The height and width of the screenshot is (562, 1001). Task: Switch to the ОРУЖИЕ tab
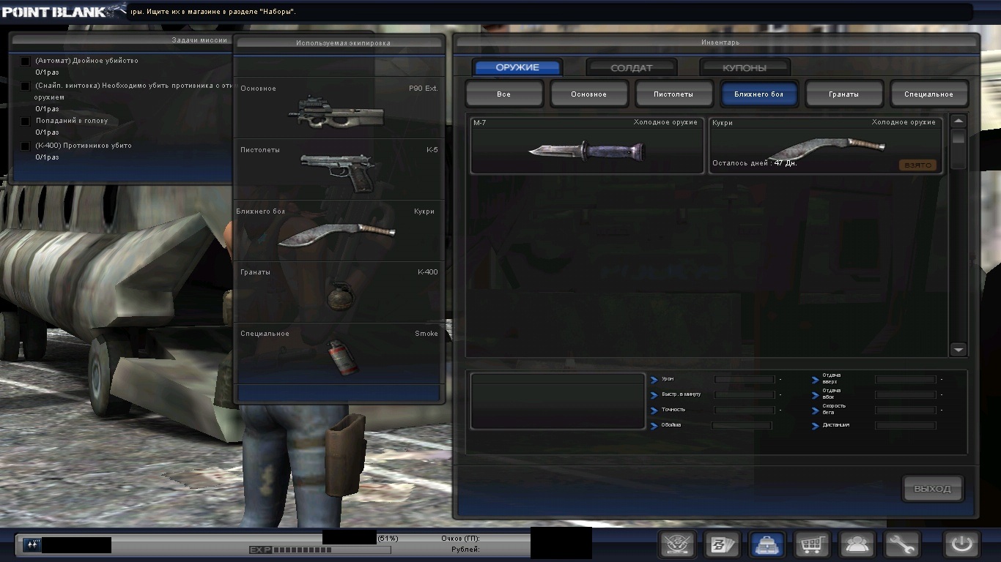pyautogui.click(x=517, y=67)
